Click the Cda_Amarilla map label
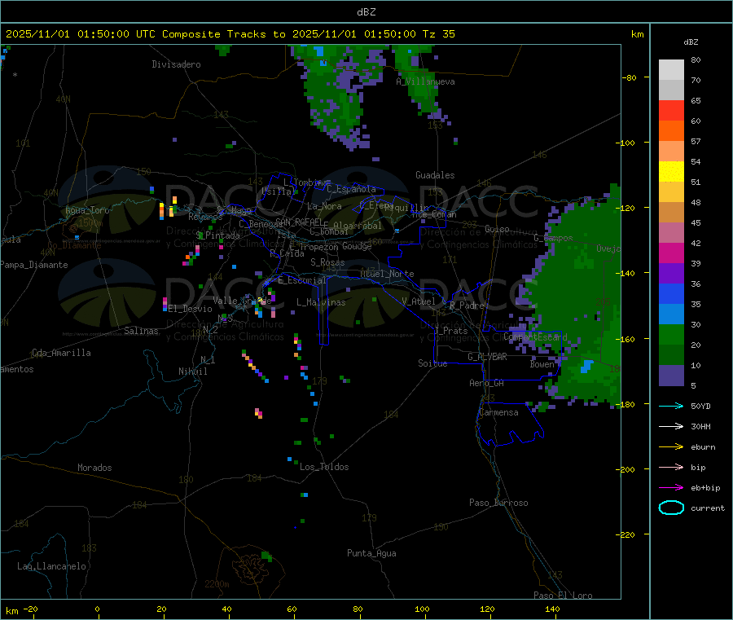 (61, 353)
